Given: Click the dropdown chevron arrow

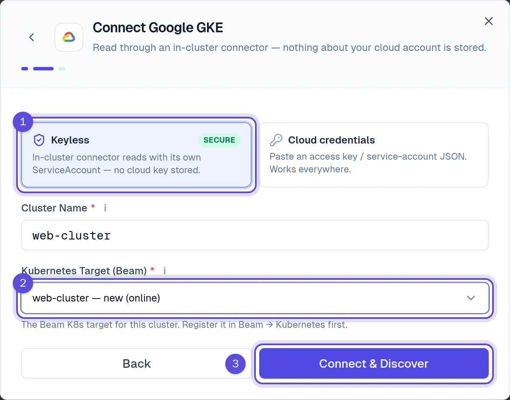Looking at the screenshot, I should pyautogui.click(x=471, y=298).
